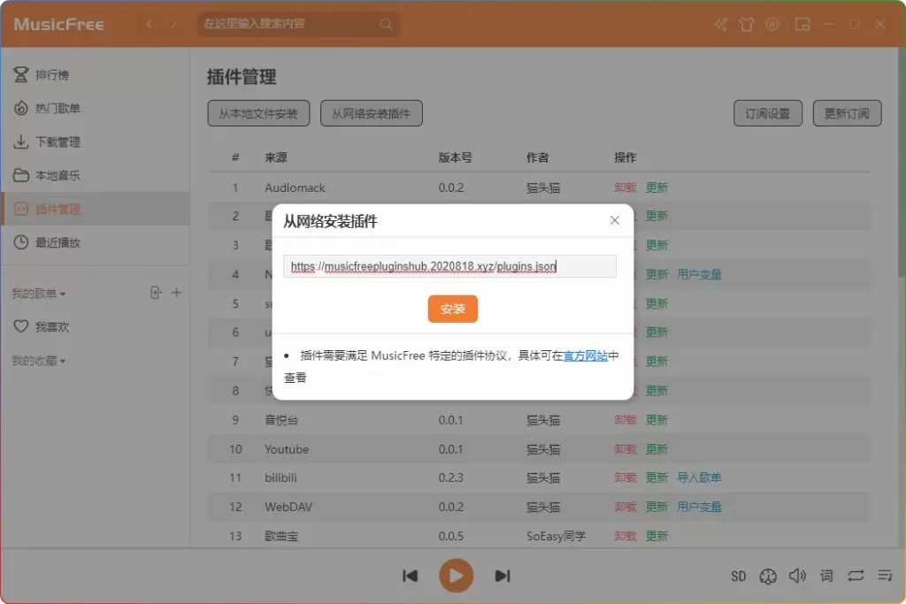This screenshot has height=604, width=906.
Task: Skip to the next track
Action: point(503,576)
